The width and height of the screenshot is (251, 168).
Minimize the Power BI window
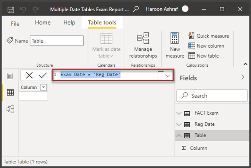pyautogui.click(x=203, y=9)
